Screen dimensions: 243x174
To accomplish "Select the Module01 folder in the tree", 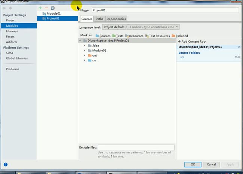I will pyautogui.click(x=97, y=51).
